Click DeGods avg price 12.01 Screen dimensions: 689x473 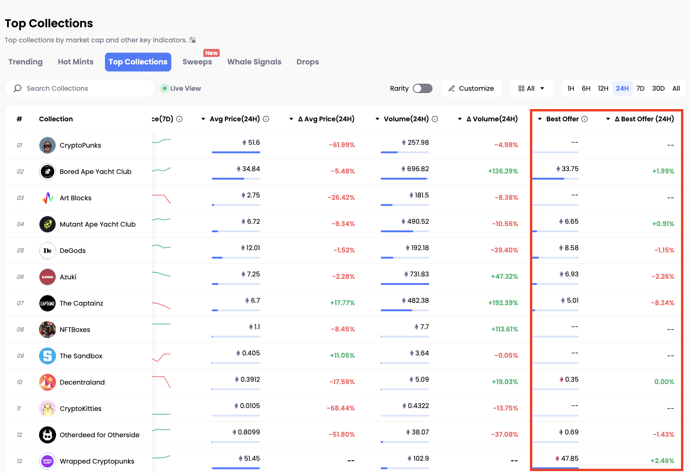(x=250, y=248)
